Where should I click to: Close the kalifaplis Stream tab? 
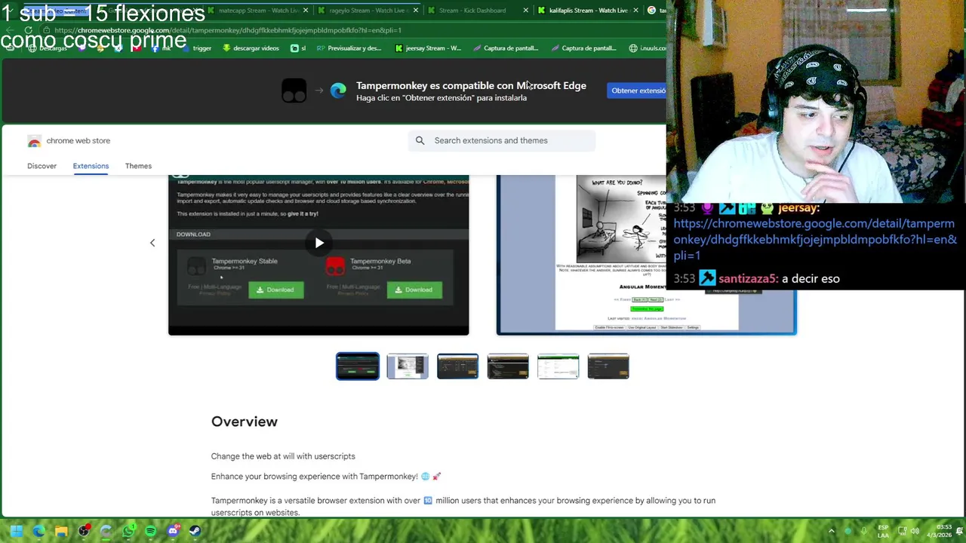pos(635,11)
